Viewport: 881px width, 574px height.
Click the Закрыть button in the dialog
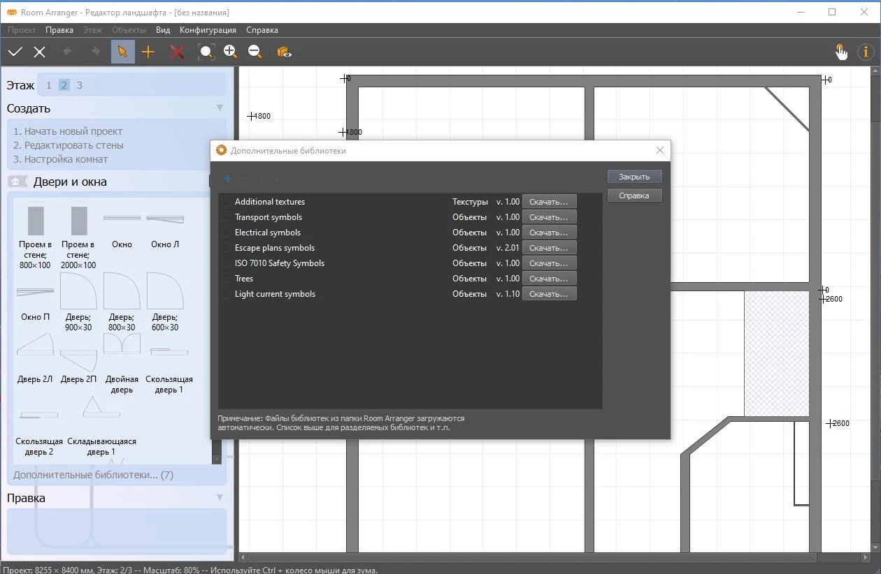634,177
